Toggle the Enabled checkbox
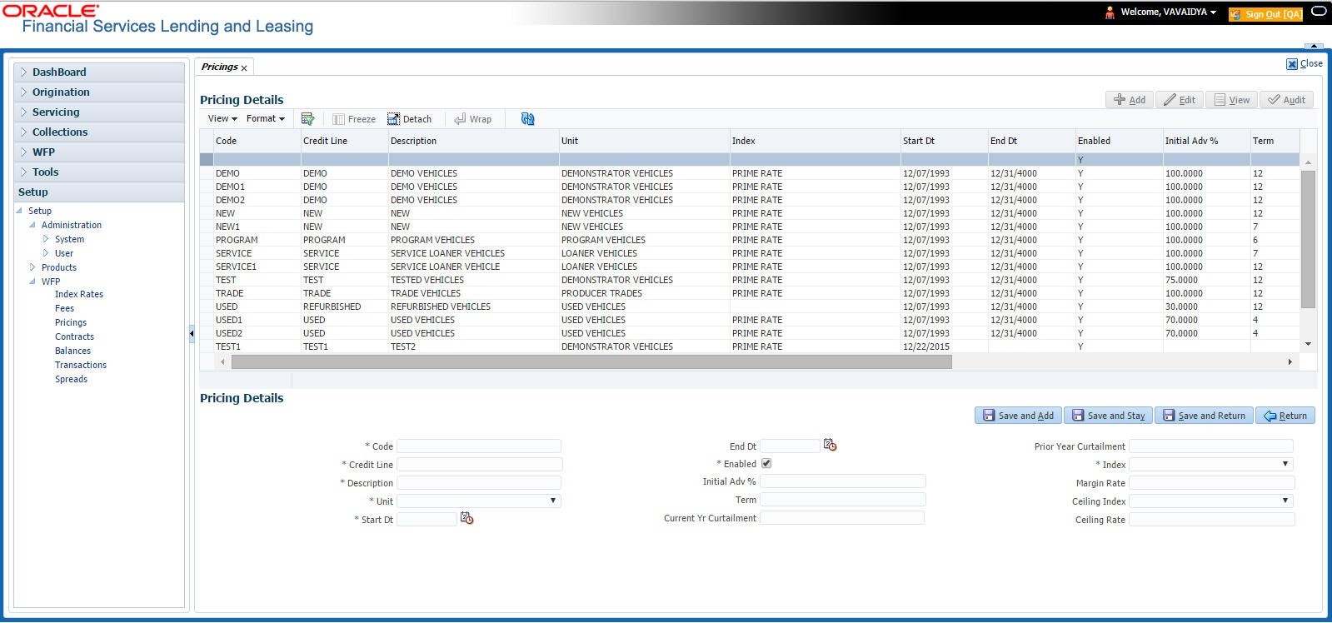This screenshot has width=1332, height=623. click(x=766, y=463)
